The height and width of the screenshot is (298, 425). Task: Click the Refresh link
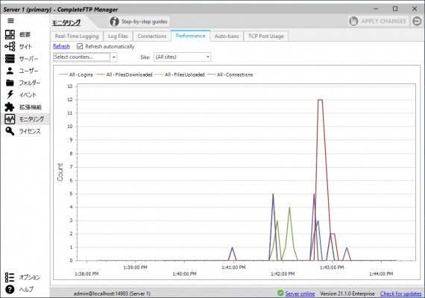coord(61,46)
